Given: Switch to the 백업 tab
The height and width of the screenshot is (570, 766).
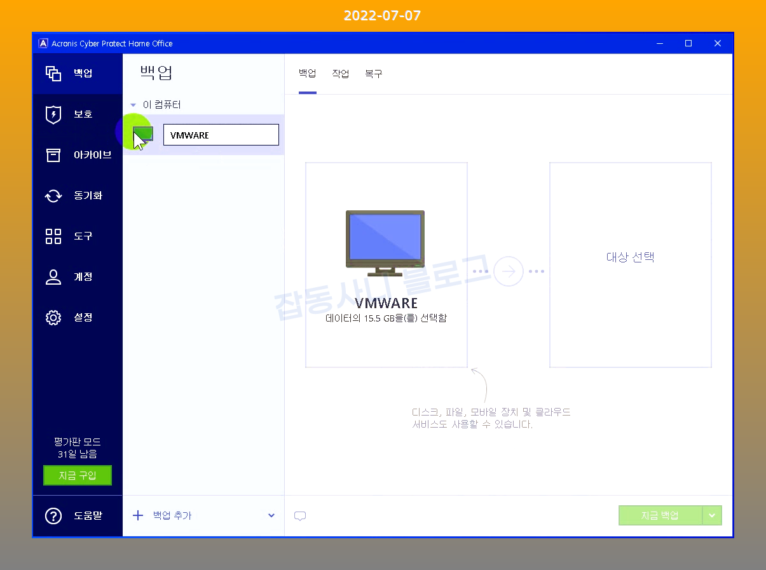Looking at the screenshot, I should coord(308,74).
